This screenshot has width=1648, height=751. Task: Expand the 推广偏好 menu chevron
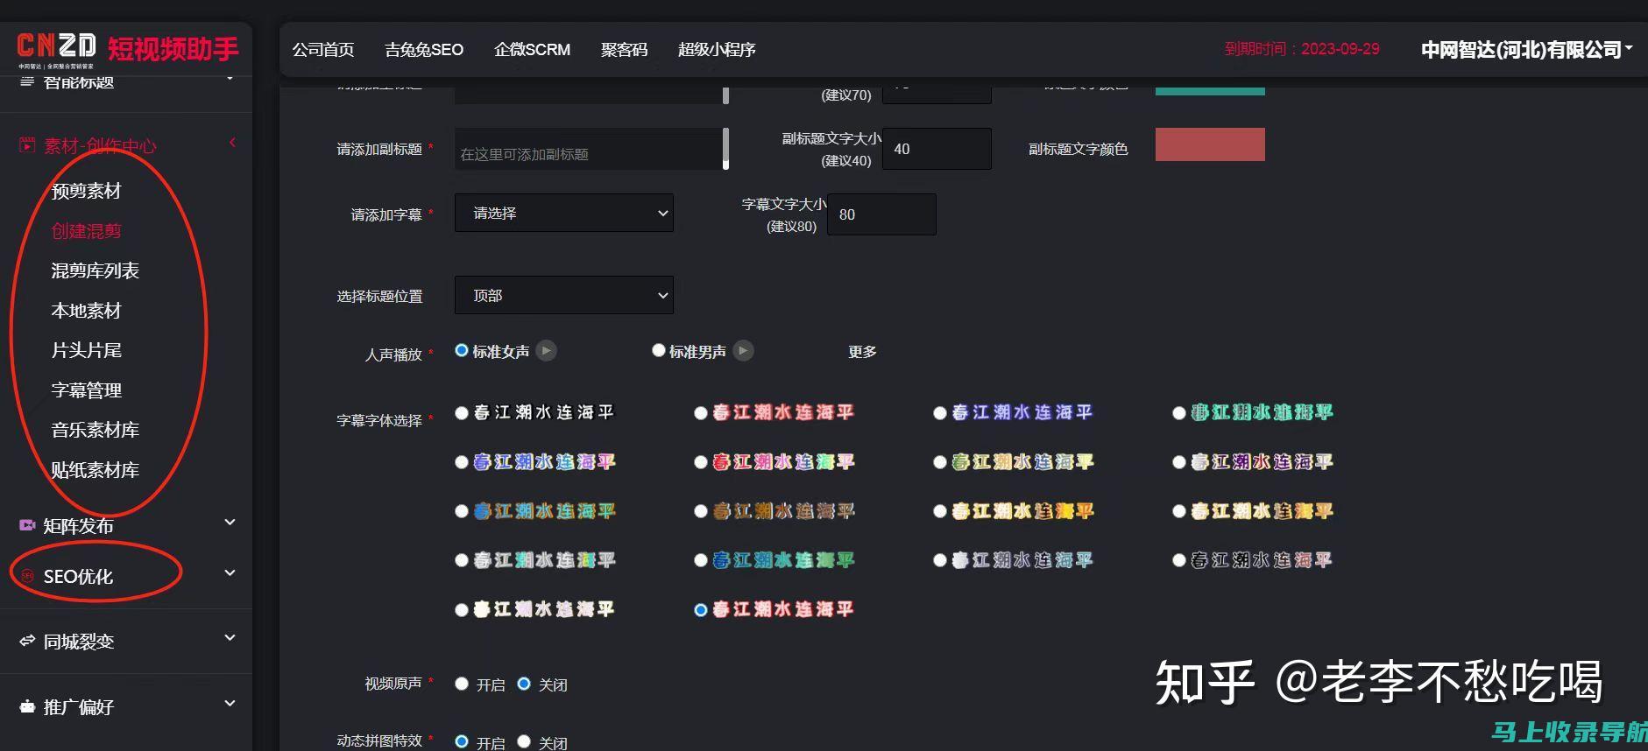pos(230,704)
